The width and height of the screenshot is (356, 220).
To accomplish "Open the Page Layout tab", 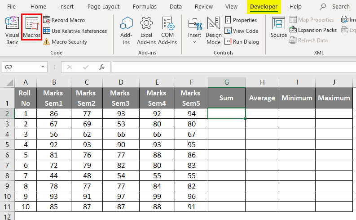I will coord(105,7).
